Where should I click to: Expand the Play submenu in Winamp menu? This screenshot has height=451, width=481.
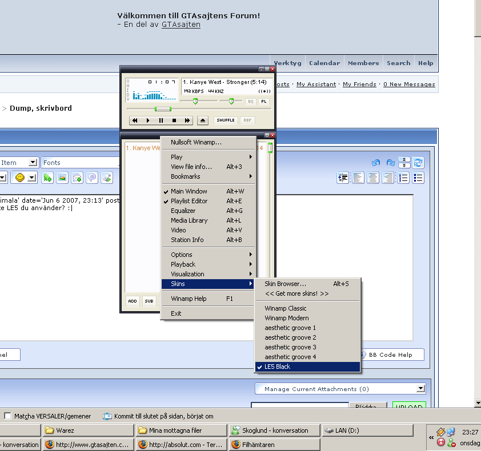208,157
